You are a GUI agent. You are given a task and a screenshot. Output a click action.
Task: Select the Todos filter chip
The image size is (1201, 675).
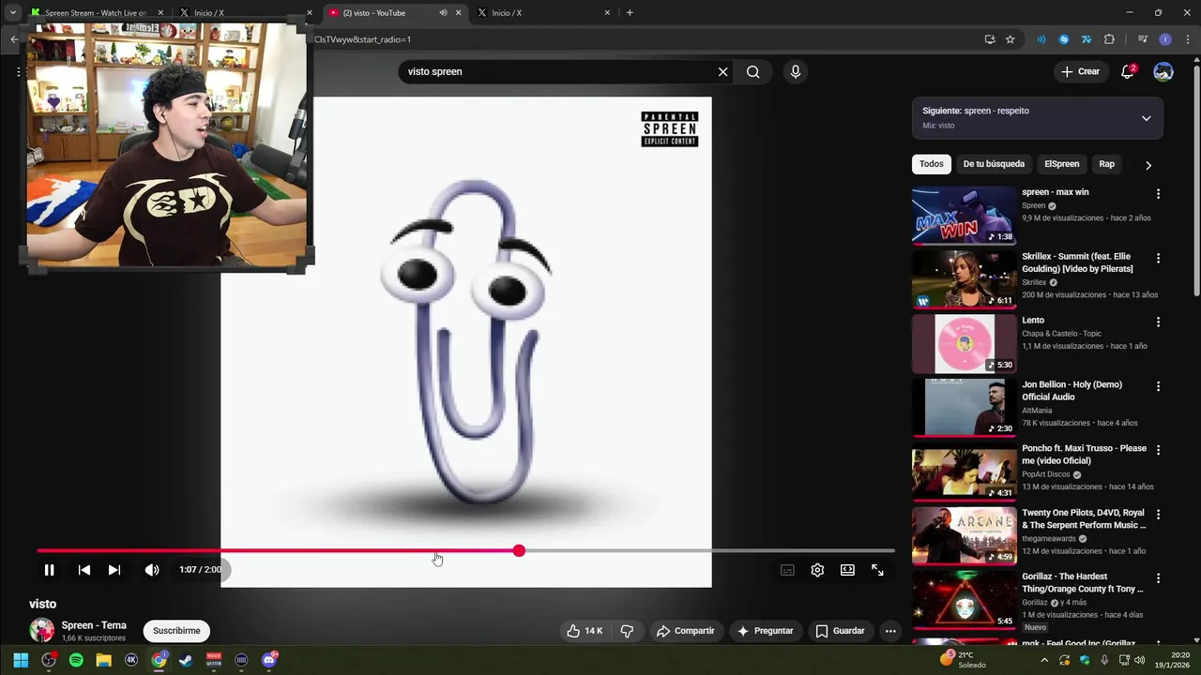coord(931,164)
